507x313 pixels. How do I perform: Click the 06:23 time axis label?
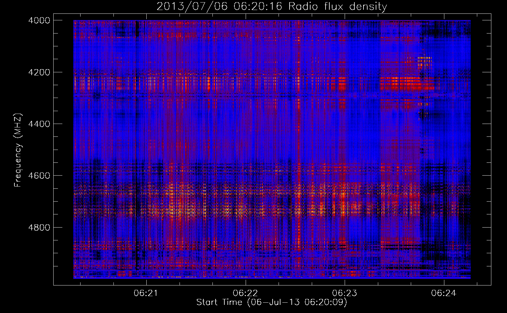(x=344, y=293)
